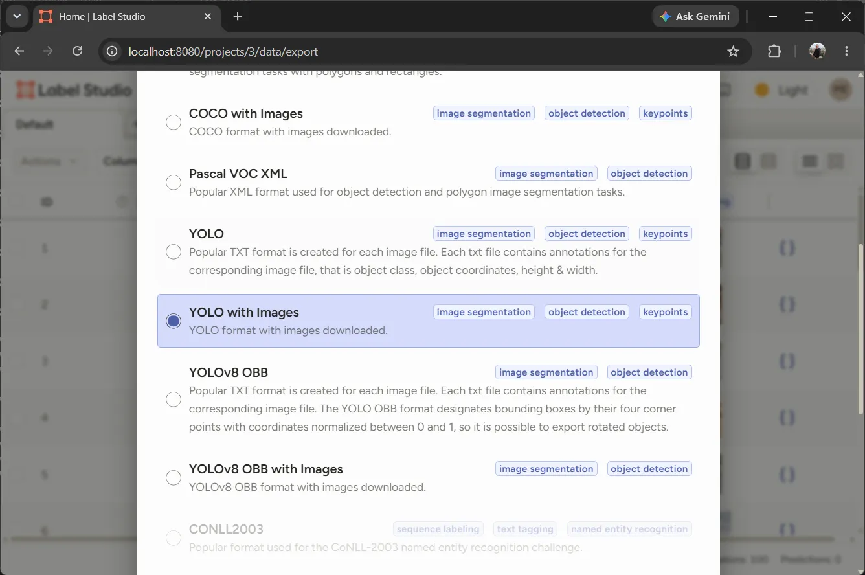This screenshot has height=575, width=865.
Task: Click the image segmentation tag on YOLO with Images
Action: click(484, 312)
